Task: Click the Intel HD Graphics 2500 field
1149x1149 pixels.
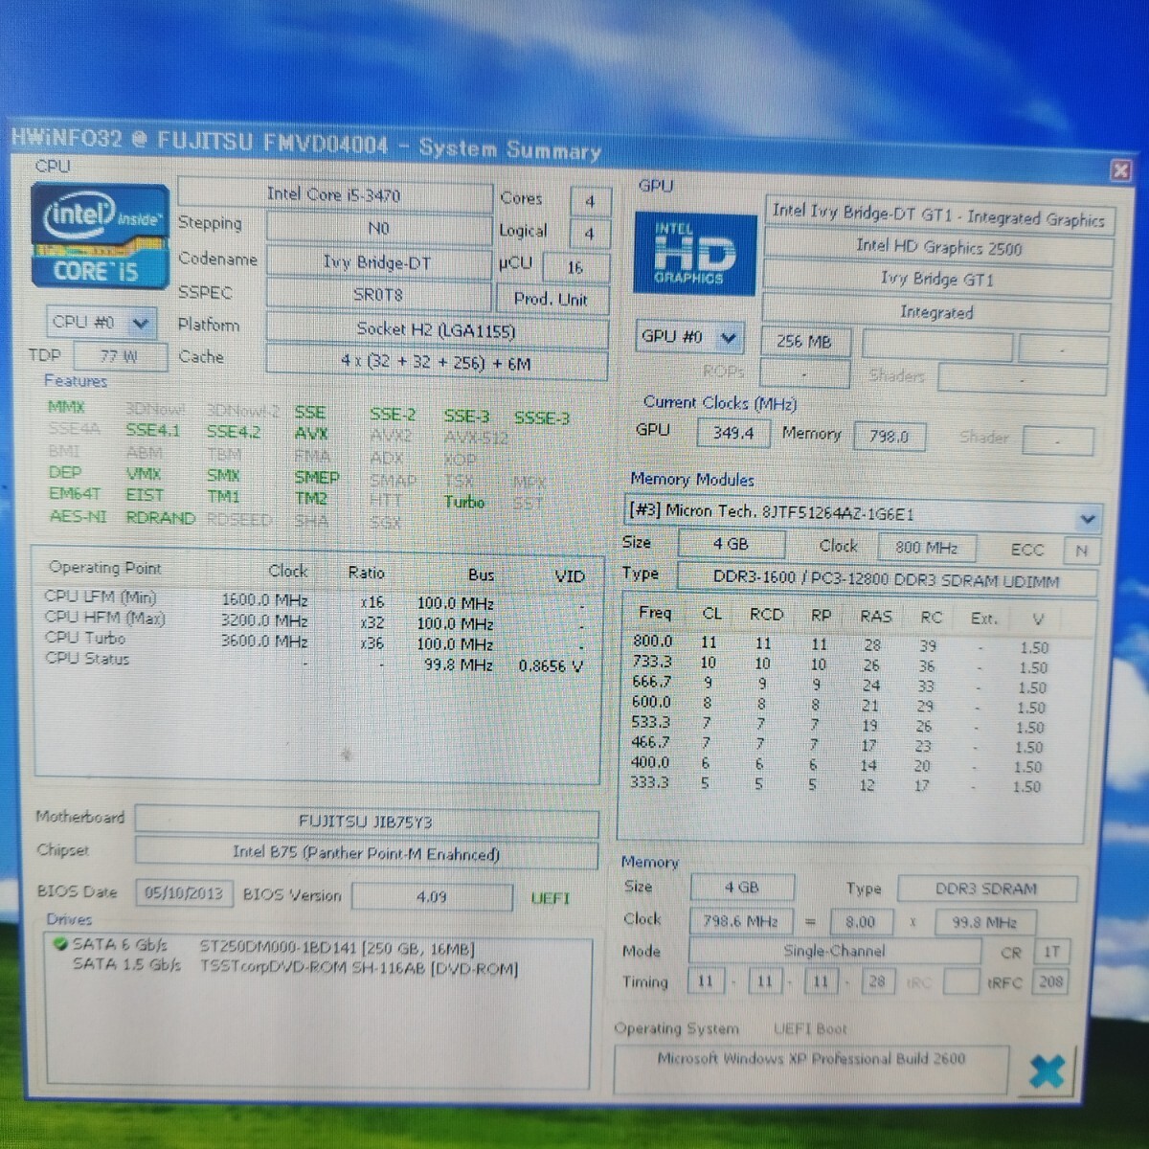Action: point(938,248)
